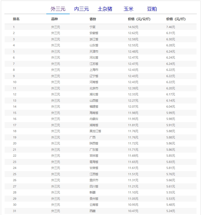Screen dimensions: 202x215
Task: Select the 西藏 province cell
Action: [x=93, y=211]
